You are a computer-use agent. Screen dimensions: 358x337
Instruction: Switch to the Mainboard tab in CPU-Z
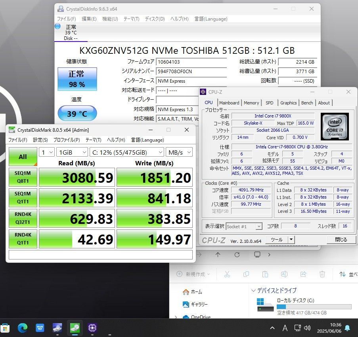coord(229,103)
